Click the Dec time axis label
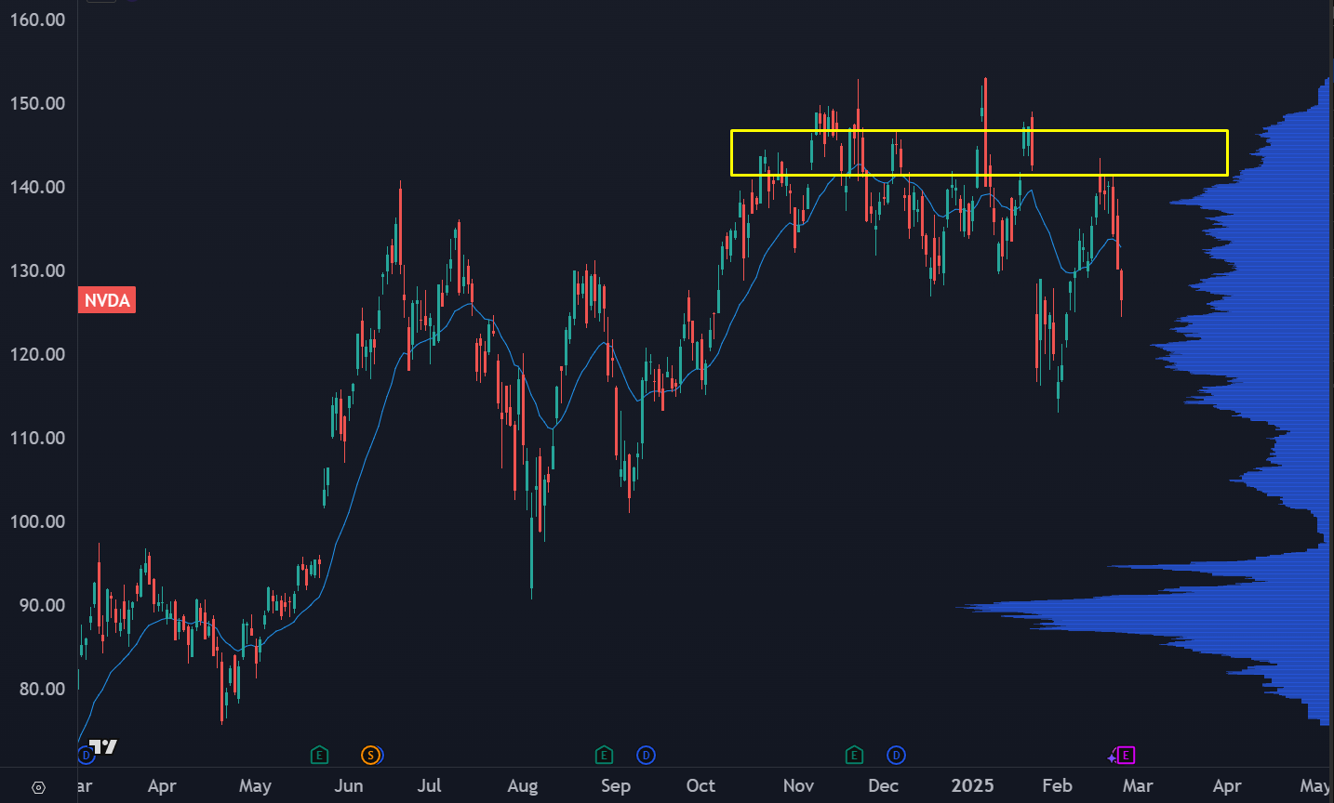Viewport: 1334px width, 803px height. pos(883,786)
